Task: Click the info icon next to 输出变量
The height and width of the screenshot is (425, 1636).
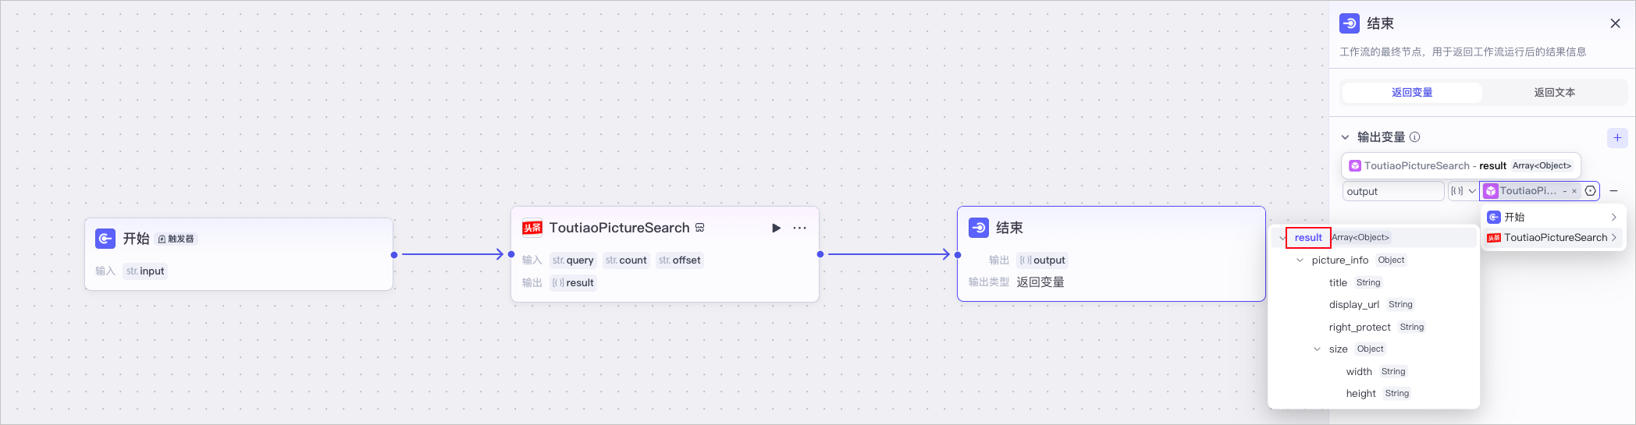Action: pos(1414,137)
